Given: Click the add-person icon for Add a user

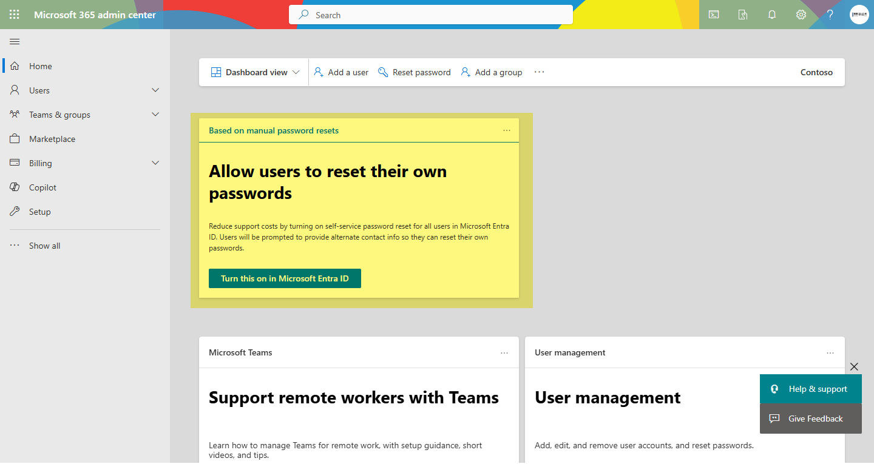Looking at the screenshot, I should click(319, 72).
